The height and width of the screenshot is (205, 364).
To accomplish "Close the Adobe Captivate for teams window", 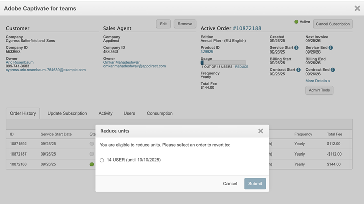I will click(x=357, y=8).
